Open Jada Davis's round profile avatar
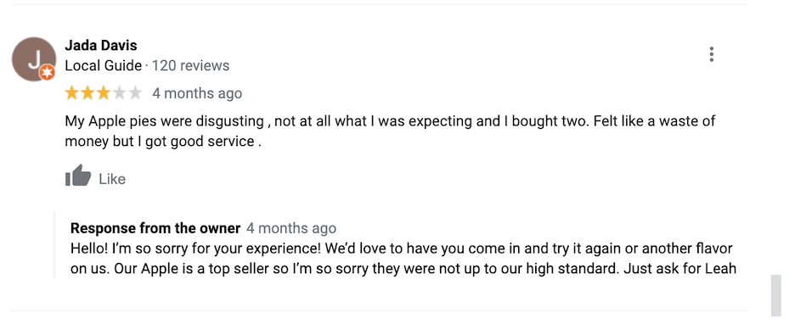795x324 pixels. pyautogui.click(x=33, y=59)
